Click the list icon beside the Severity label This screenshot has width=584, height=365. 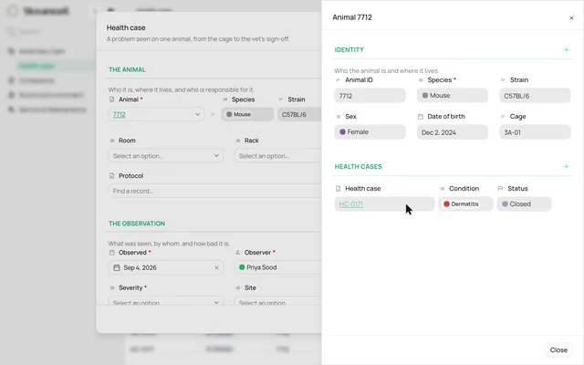pos(111,288)
